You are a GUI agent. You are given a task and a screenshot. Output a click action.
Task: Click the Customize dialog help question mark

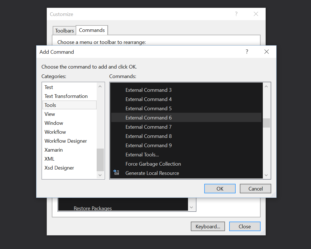236,14
